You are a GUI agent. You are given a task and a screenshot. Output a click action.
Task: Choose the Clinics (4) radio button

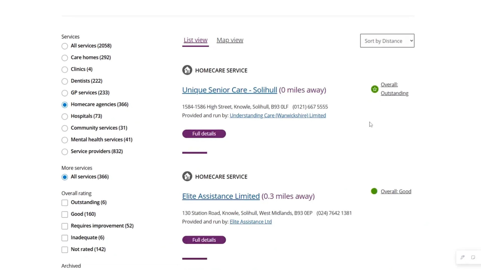(x=65, y=69)
